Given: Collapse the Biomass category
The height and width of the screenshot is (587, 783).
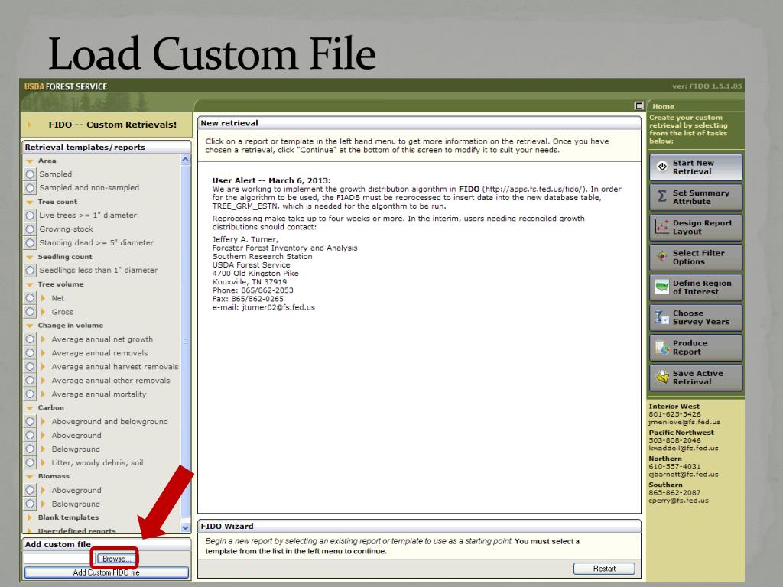Looking at the screenshot, I should tap(30, 477).
